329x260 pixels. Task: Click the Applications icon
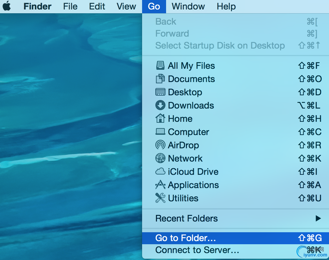click(160, 185)
